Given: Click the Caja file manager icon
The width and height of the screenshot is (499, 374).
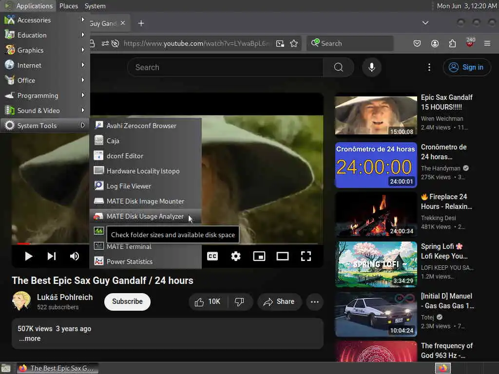Looking at the screenshot, I should click(x=99, y=141).
